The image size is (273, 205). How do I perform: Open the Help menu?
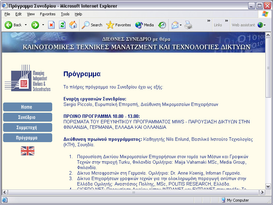(78, 14)
